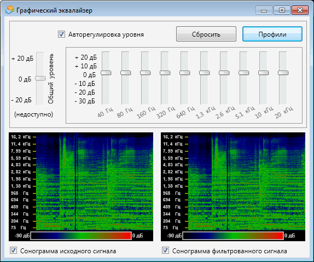Click the + 10 дБ scale label
The height and width of the screenshot is (262, 314).
tap(86, 66)
